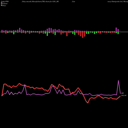Screen dimensions: 128x128
Task: Select the 'Price' legend label
Action: [4, 6]
